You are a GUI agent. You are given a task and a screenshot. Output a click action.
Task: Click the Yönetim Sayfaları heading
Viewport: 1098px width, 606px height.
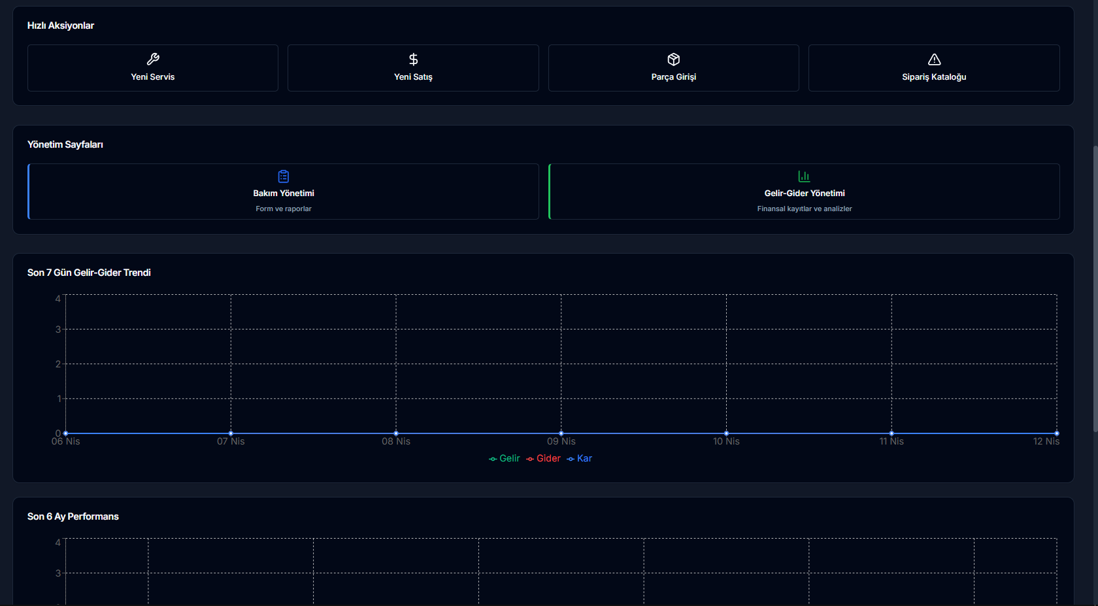coord(65,144)
